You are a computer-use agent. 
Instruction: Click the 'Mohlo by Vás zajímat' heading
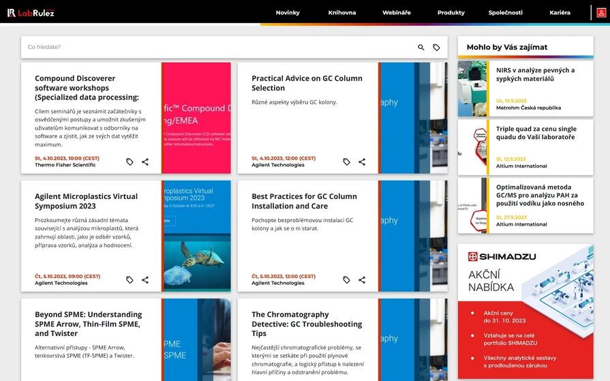point(507,47)
